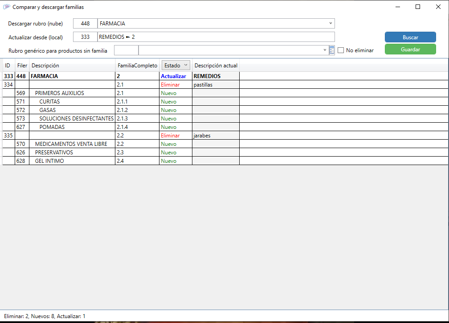Expand the Rubro genérico dropdown
The height and width of the screenshot is (323, 449).
pos(325,50)
